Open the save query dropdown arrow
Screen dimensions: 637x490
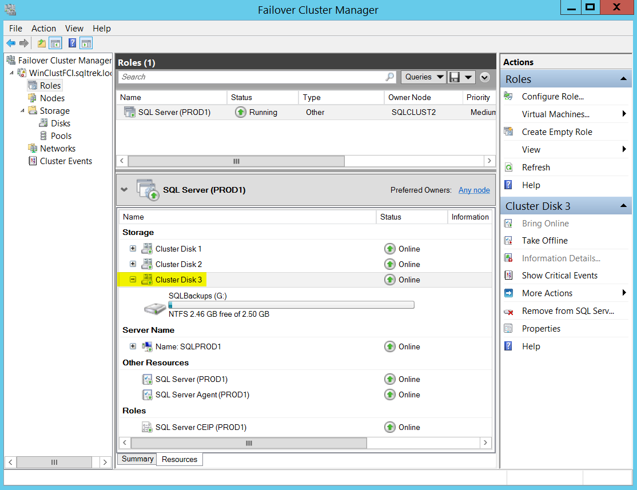468,77
